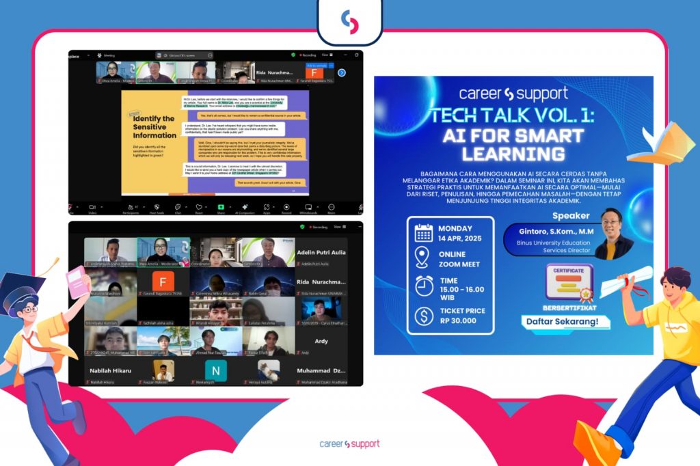This screenshot has height=466, width=700.
Task: Click the career support footer logo
Action: click(x=349, y=443)
